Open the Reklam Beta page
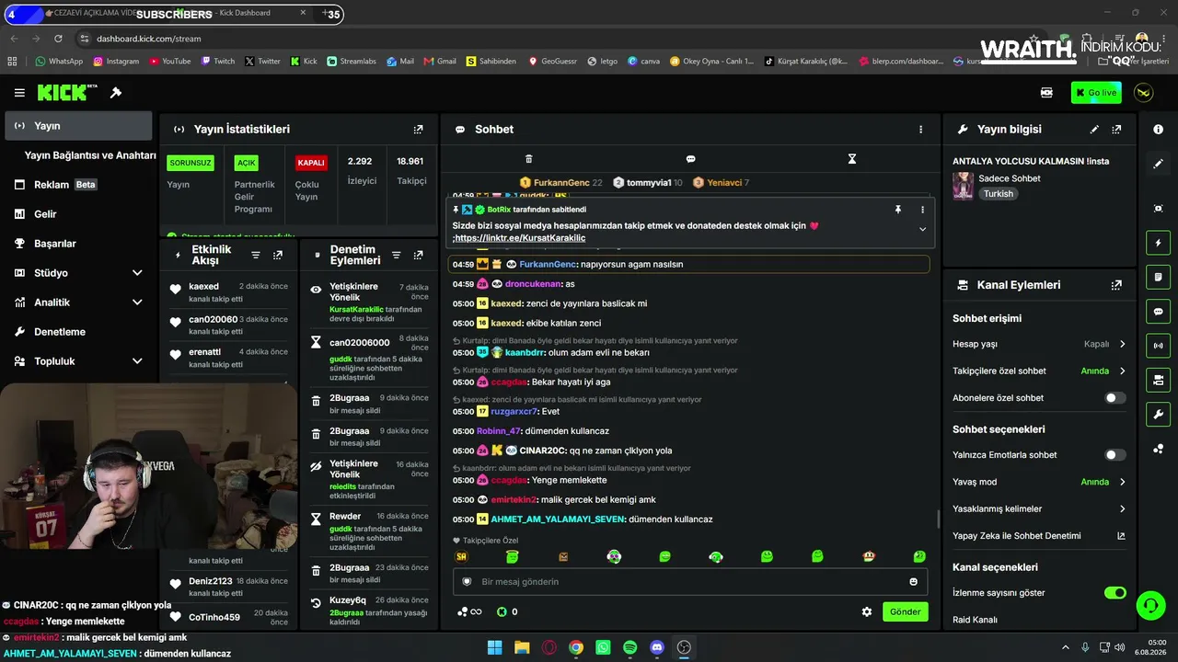 click(x=78, y=185)
